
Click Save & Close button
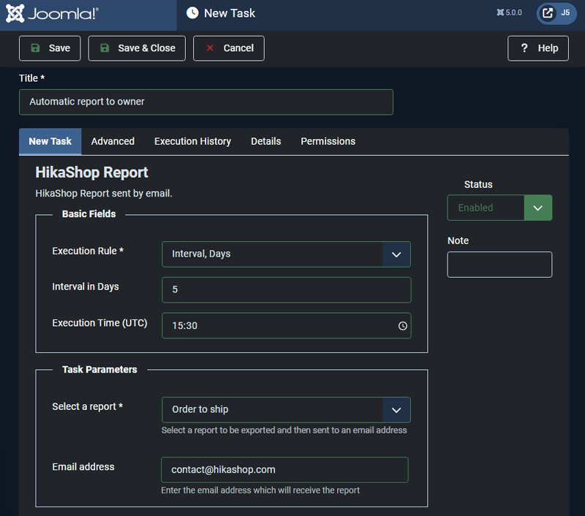coord(137,48)
